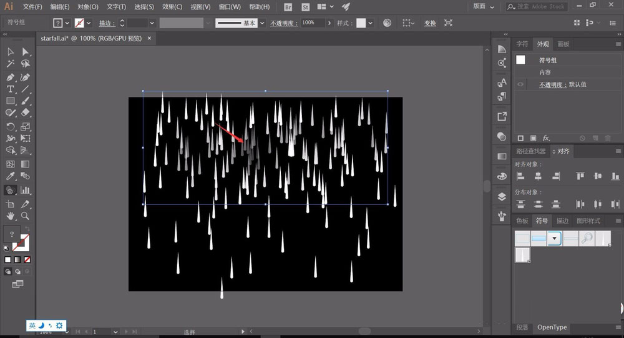Select the Scale tool
This screenshot has height=338, width=624.
point(26,127)
